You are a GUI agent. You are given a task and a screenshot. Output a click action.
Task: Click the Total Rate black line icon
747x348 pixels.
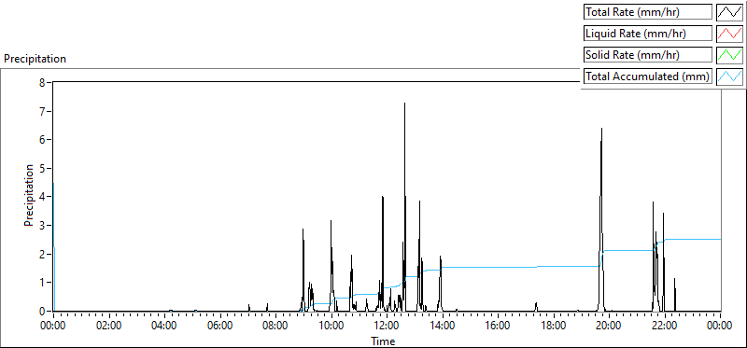(729, 12)
